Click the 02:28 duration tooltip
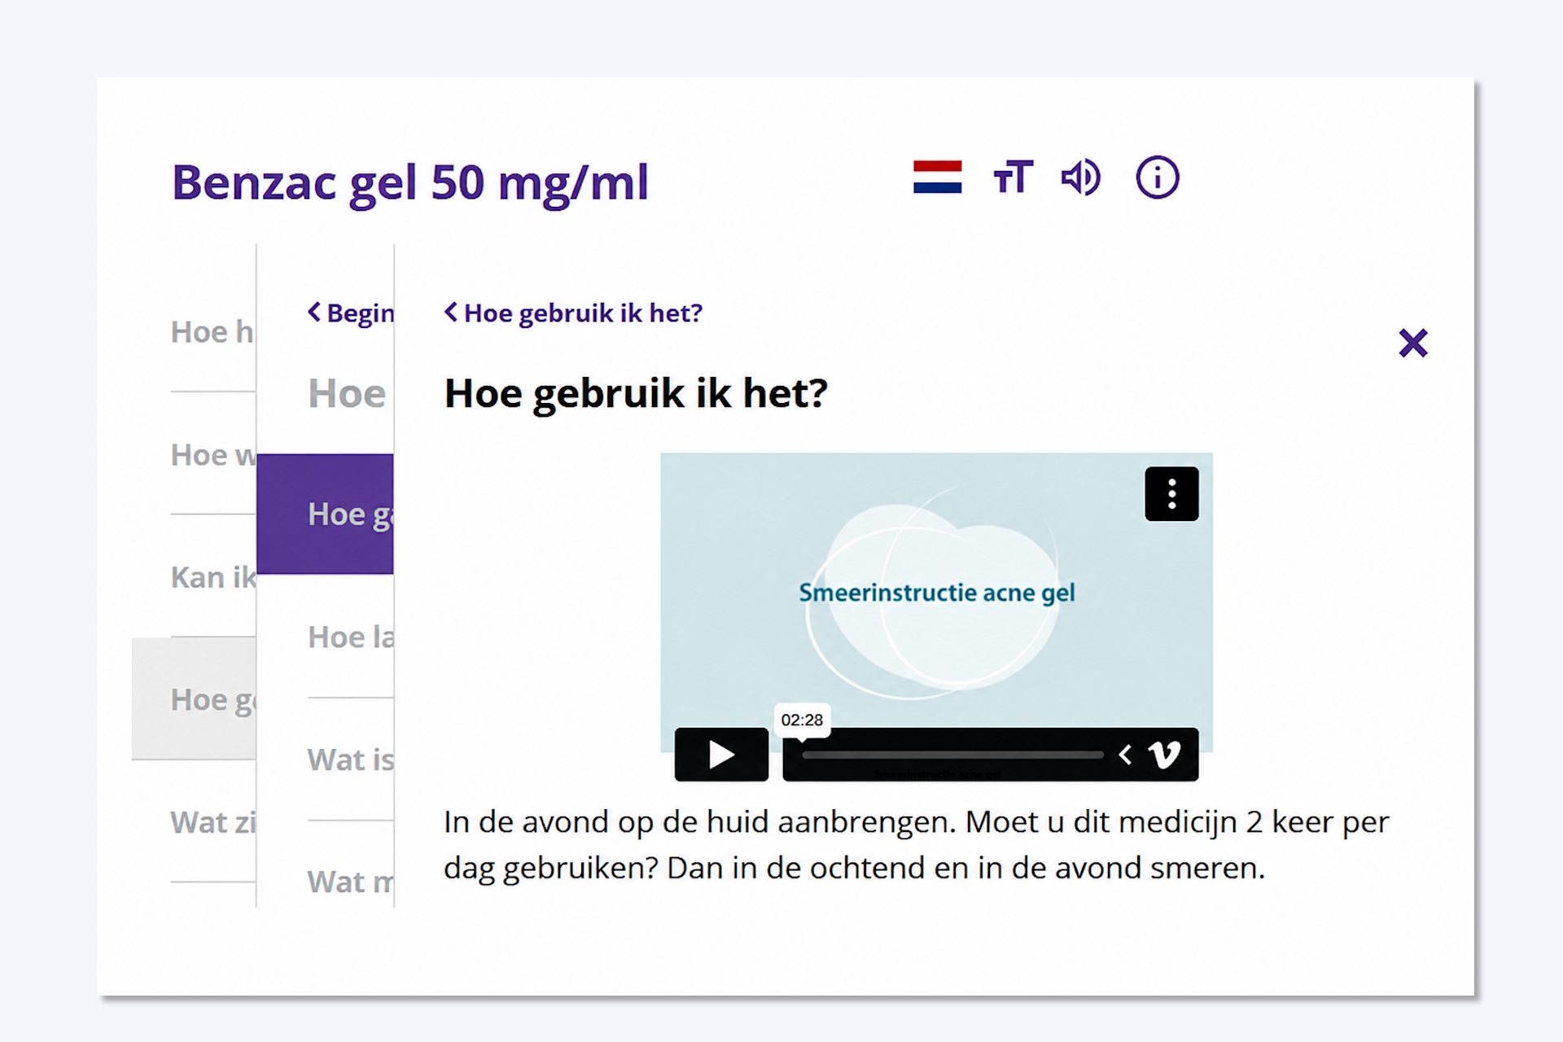The image size is (1563, 1042). pyautogui.click(x=802, y=720)
